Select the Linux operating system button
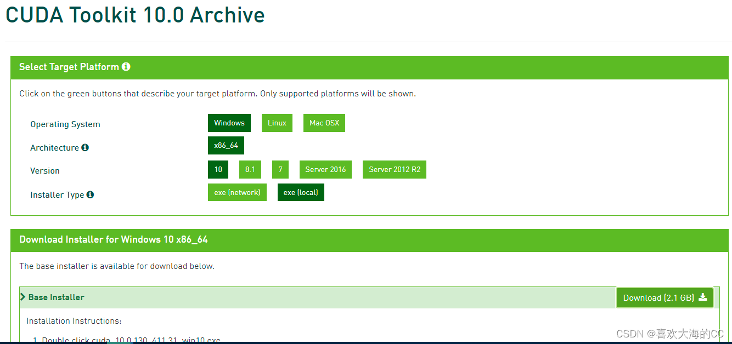Screen dimensions: 732x344 pyautogui.click(x=277, y=123)
